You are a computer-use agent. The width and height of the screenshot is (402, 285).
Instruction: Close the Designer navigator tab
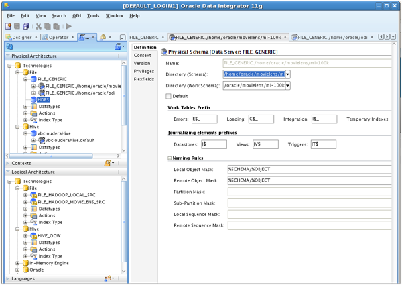coord(36,37)
